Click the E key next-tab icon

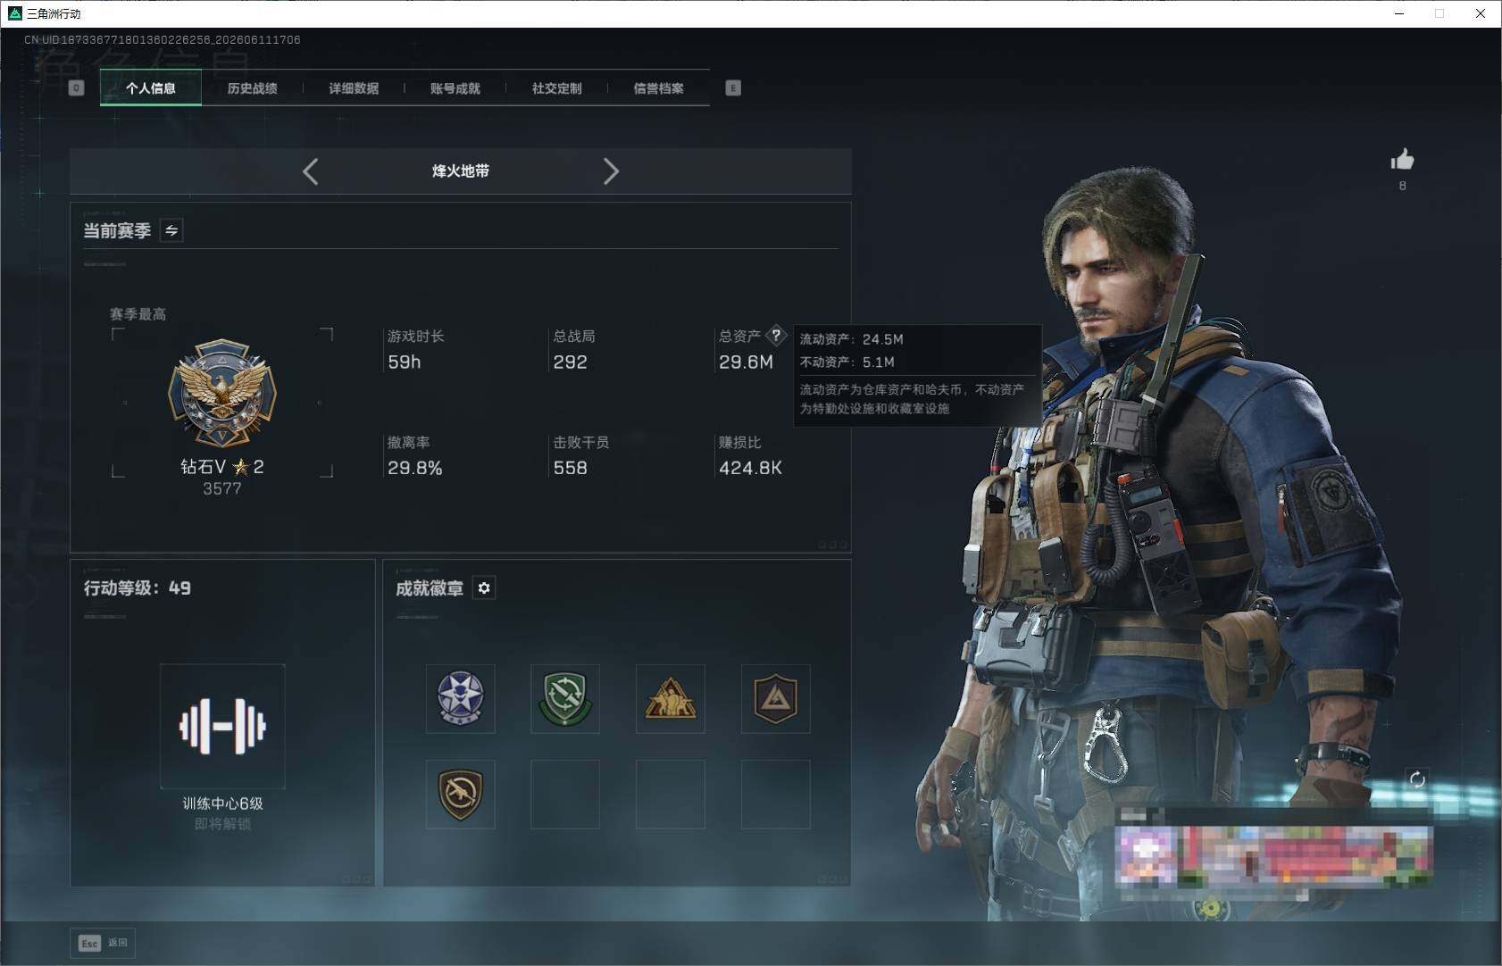click(733, 88)
